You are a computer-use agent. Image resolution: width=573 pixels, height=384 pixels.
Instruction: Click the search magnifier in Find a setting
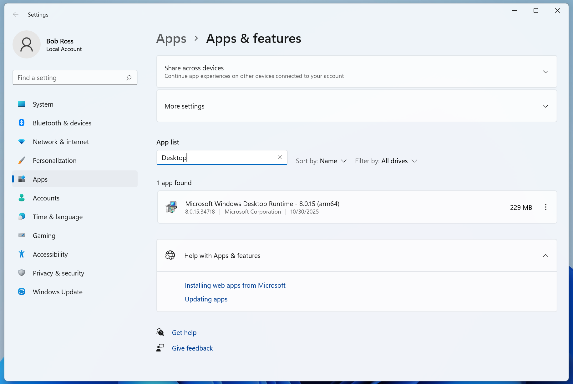[x=129, y=78]
